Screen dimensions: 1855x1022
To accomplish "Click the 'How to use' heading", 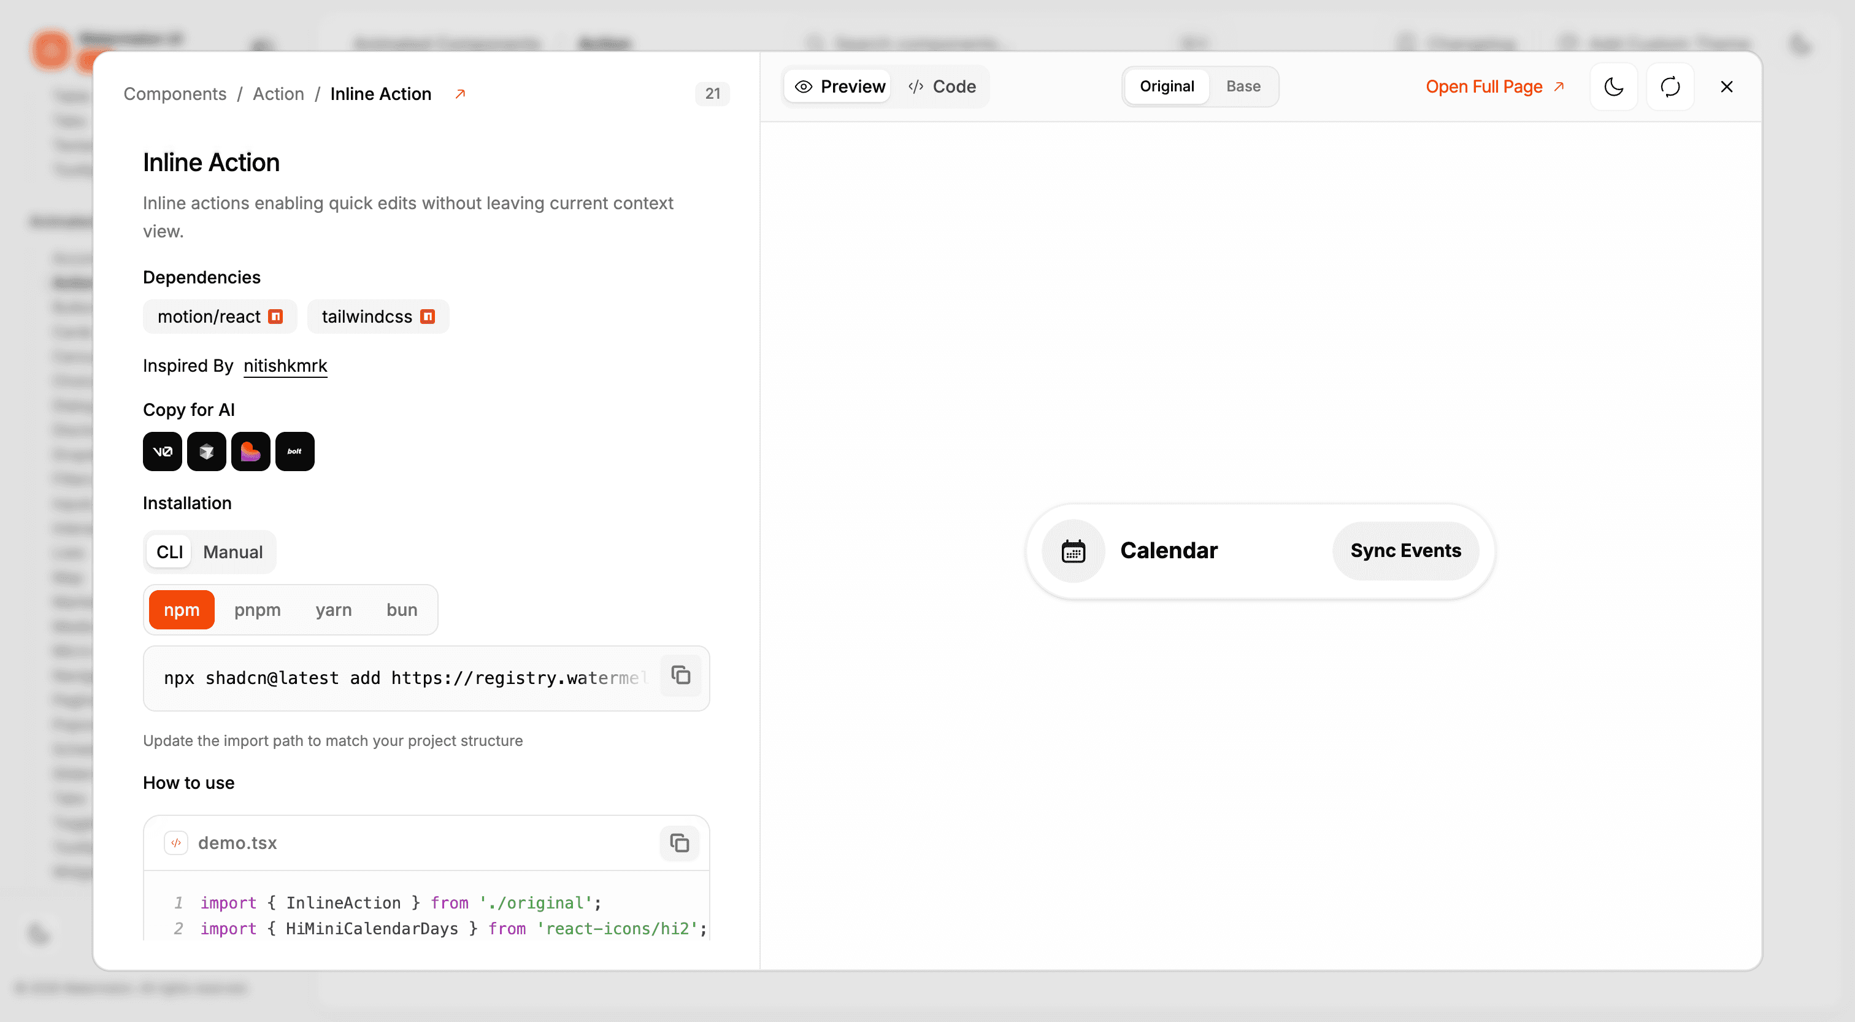I will [x=189, y=783].
